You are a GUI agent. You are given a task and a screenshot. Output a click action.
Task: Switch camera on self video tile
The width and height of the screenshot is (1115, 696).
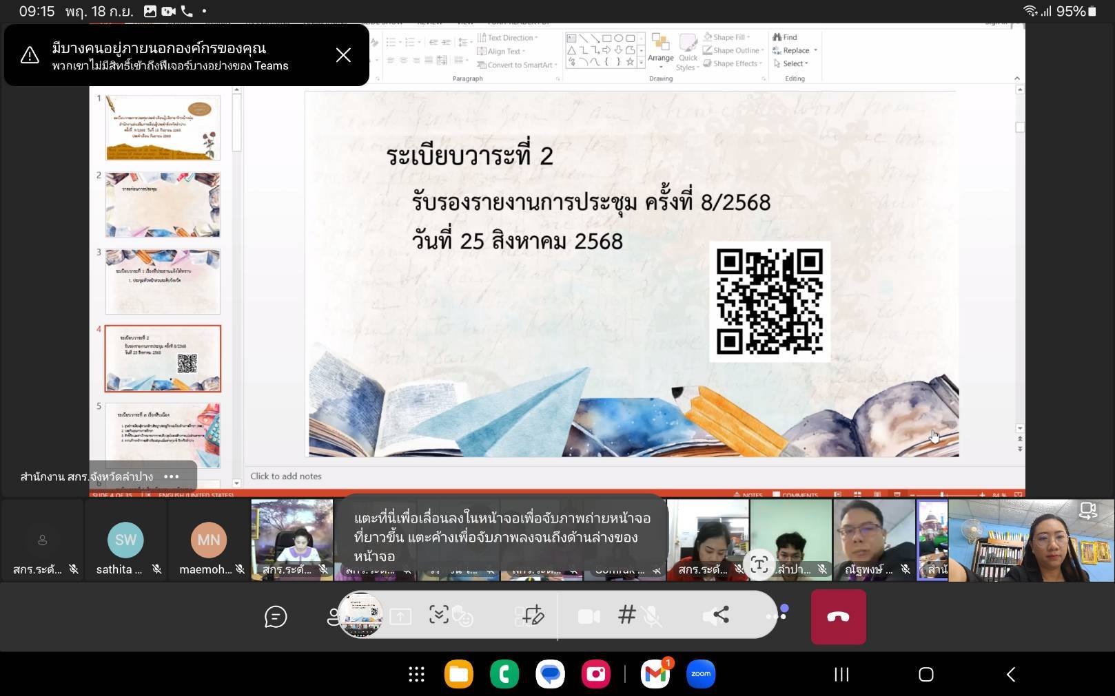(1087, 511)
